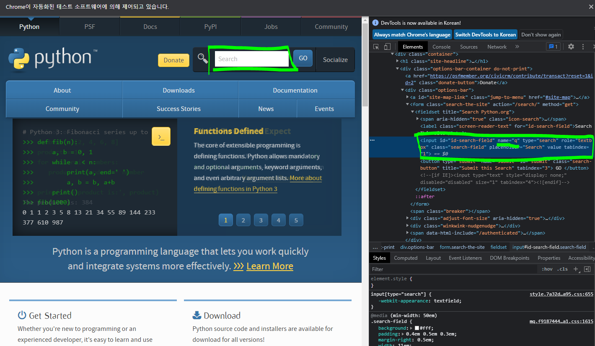Expand the padding property shorthand triangle
The width and height of the screenshot is (595, 346).
pos(403,334)
